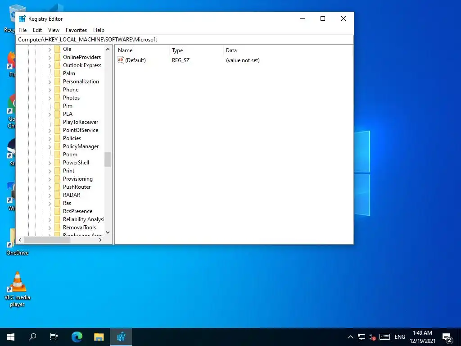Expand the PointOfService key
The height and width of the screenshot is (346, 461).
tap(50, 130)
